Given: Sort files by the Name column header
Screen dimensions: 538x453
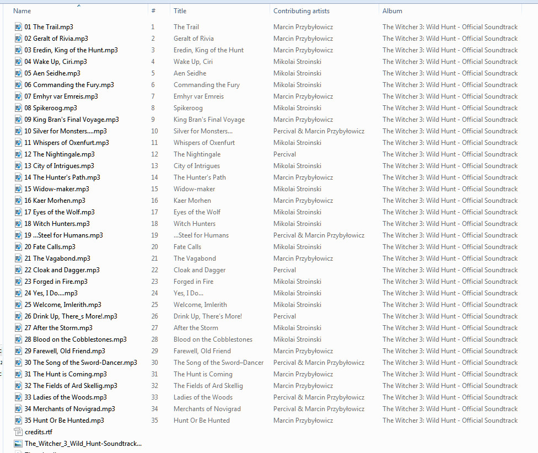Looking at the screenshot, I should (22, 11).
